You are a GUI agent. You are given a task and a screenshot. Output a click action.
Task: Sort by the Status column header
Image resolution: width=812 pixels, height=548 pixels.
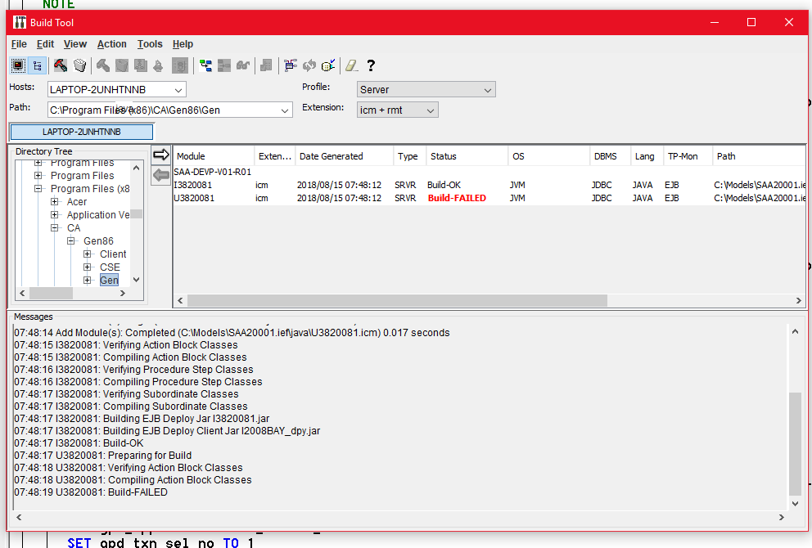click(467, 156)
